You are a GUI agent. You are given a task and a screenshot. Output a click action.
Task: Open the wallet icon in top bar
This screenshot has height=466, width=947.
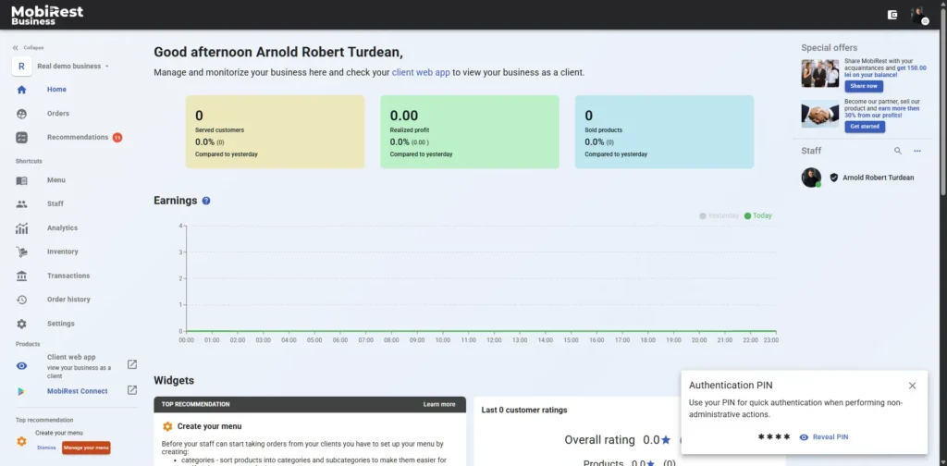892,15
